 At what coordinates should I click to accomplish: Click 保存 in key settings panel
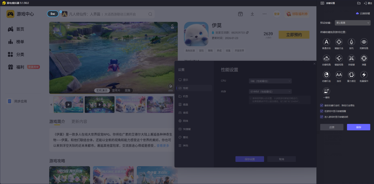(359, 127)
